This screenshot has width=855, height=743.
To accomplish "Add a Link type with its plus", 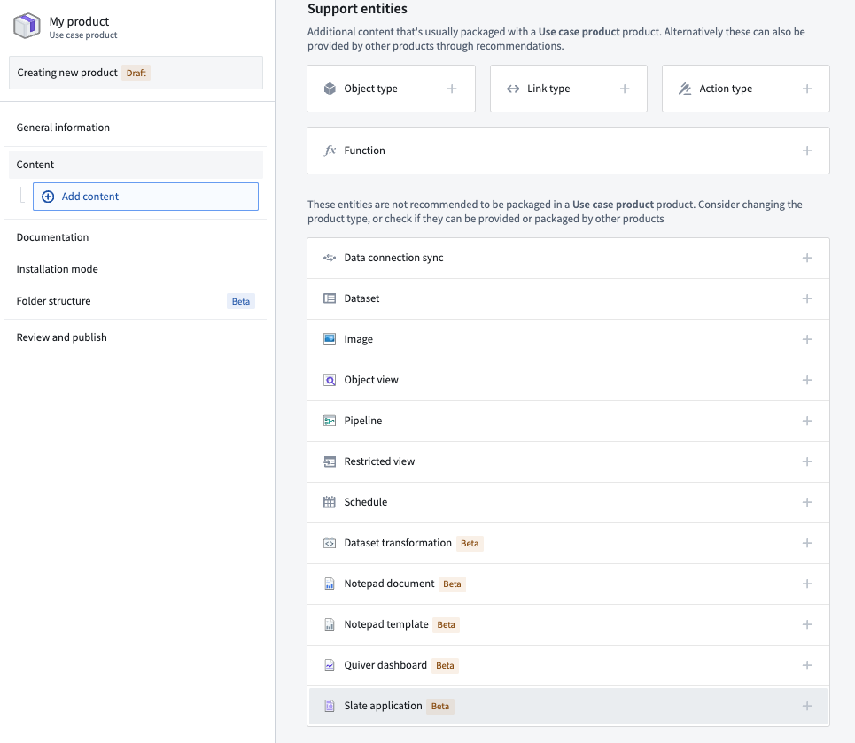I will tap(625, 89).
